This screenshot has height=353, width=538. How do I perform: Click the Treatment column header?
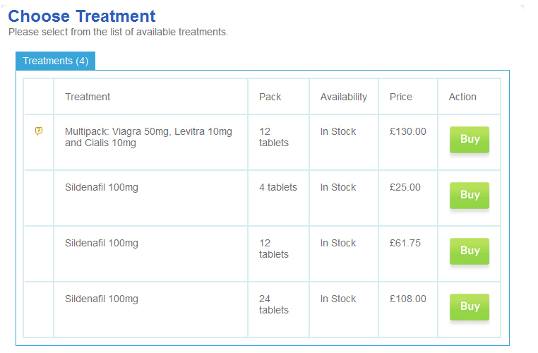[x=88, y=97]
